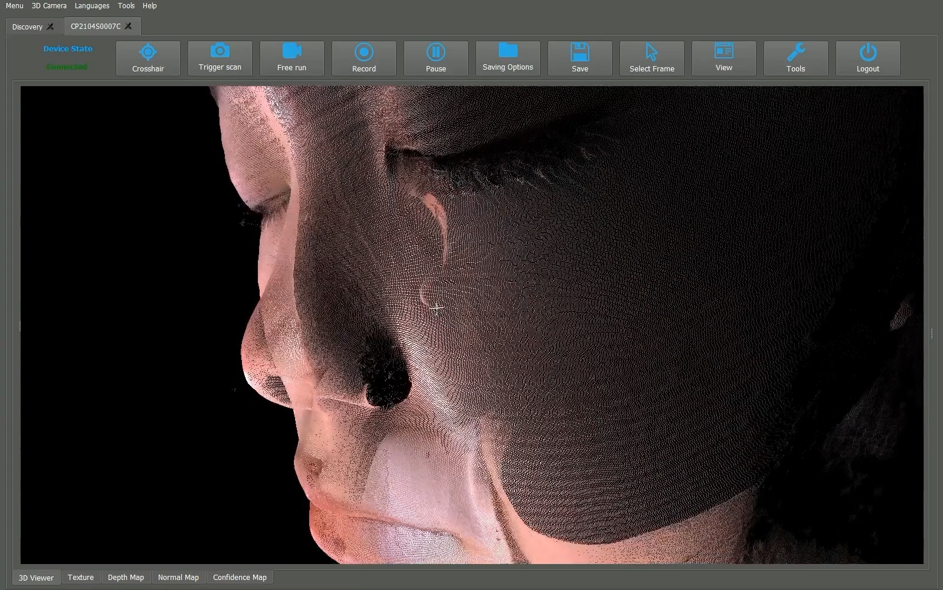This screenshot has height=590, width=943.
Task: Log out with the Logout button
Action: pyautogui.click(x=867, y=58)
